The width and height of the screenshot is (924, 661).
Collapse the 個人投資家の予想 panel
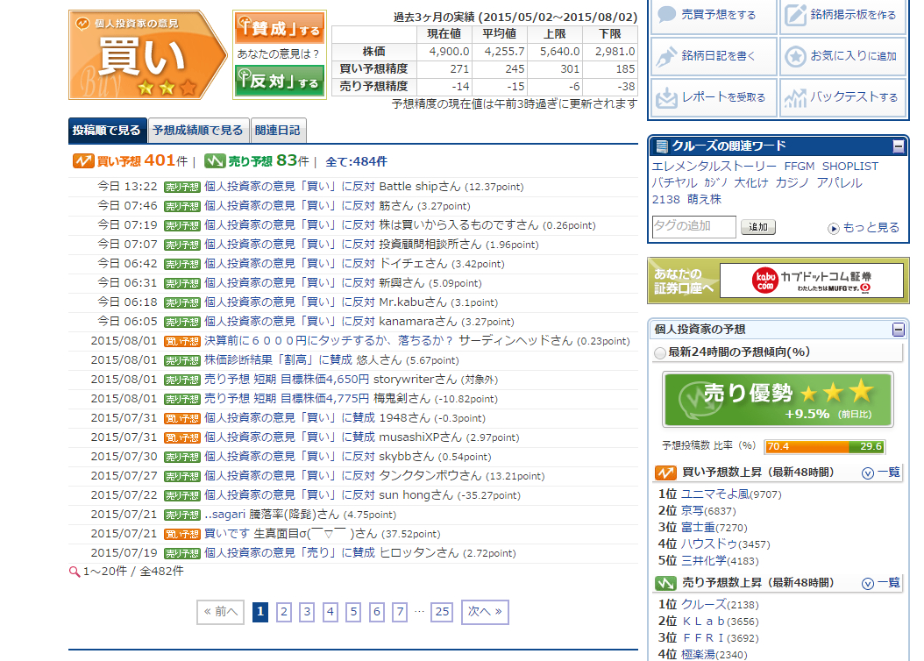coord(899,330)
